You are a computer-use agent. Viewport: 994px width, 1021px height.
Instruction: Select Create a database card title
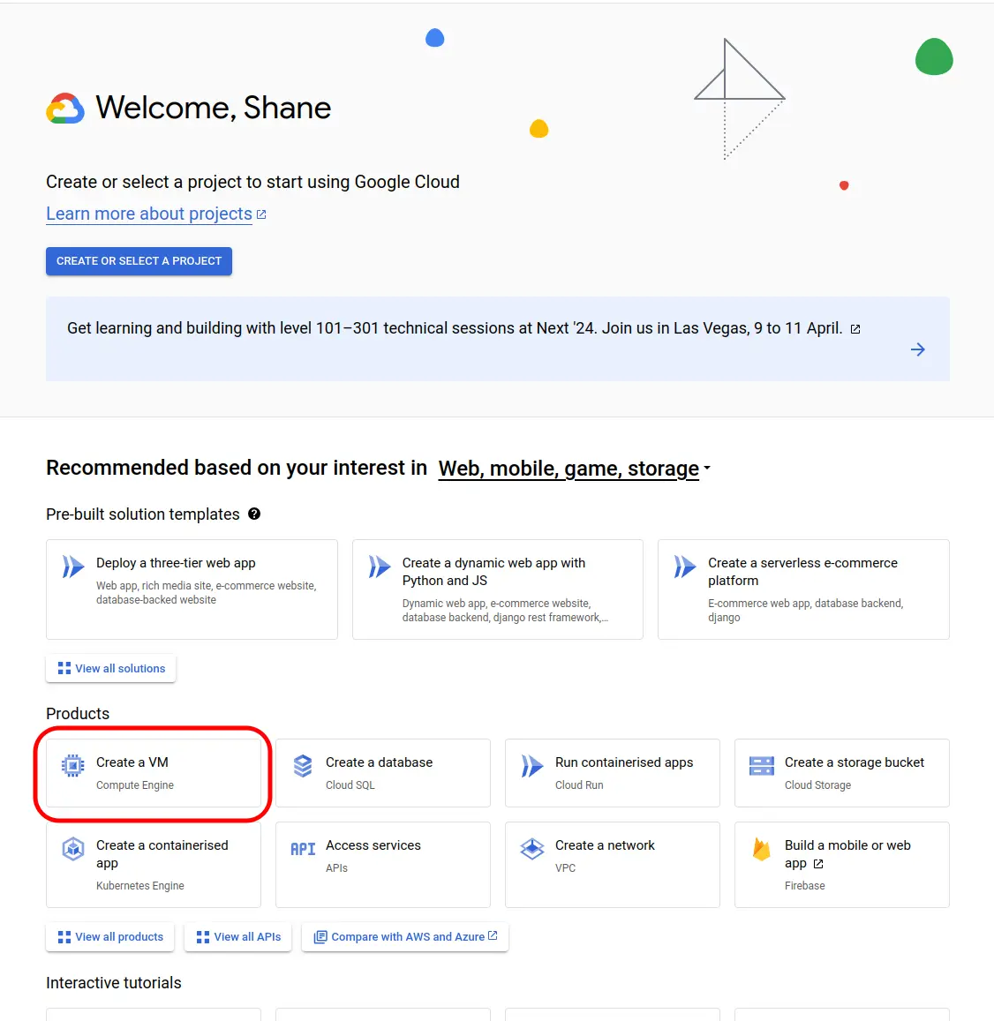point(379,762)
